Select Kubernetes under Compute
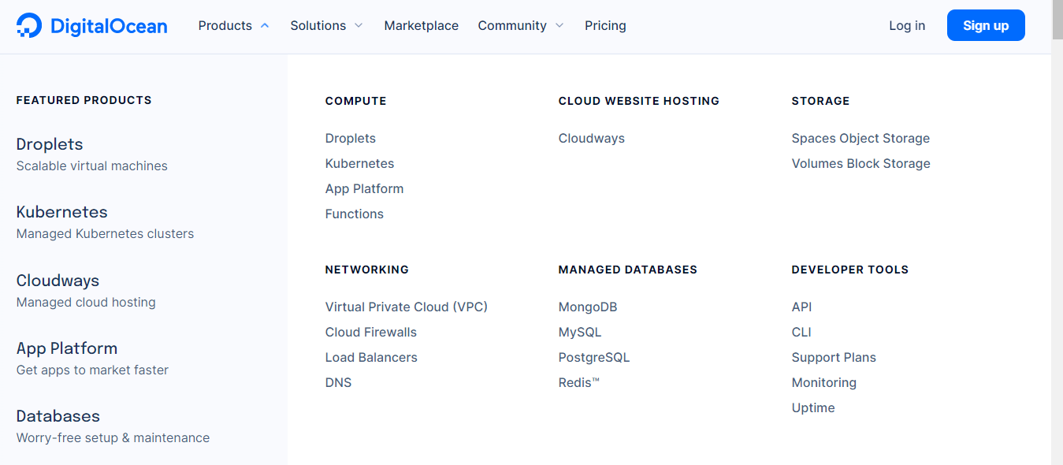1063x465 pixels. [359, 163]
